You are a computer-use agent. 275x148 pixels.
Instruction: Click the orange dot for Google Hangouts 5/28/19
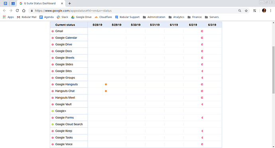click(x=106, y=85)
